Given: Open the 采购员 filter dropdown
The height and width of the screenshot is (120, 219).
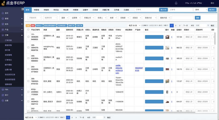Looking at the screenshot, I should (x=136, y=18).
